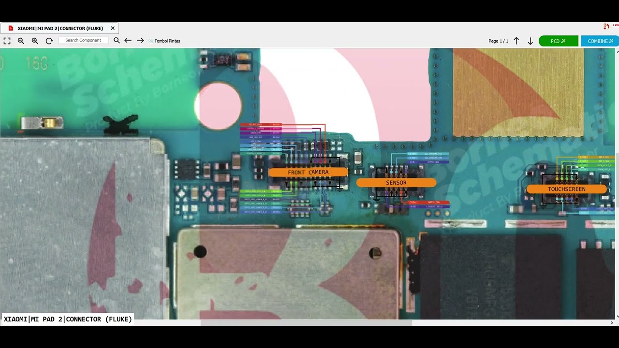Go to the next page arrow
Viewport: 619px width, 348px height.
[x=530, y=41]
